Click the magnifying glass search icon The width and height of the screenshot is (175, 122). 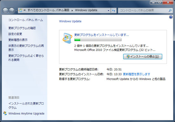[x=170, y=10]
